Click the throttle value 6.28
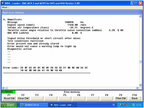 (x=112, y=30)
